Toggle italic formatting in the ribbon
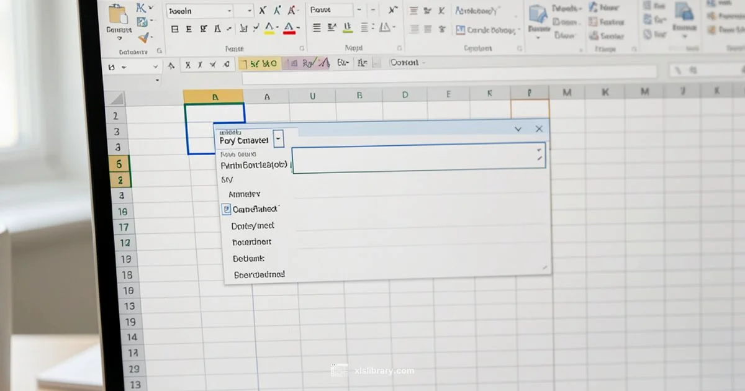 click(190, 29)
